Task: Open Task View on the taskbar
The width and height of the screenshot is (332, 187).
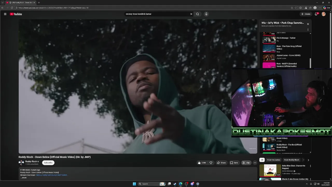Action: [169, 184]
